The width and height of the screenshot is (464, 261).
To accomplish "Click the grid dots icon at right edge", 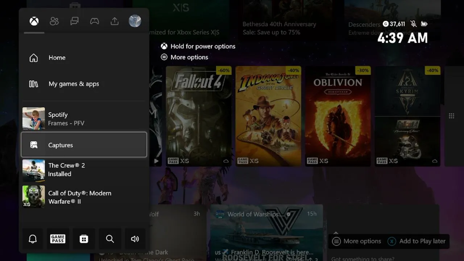I will pyautogui.click(x=451, y=116).
